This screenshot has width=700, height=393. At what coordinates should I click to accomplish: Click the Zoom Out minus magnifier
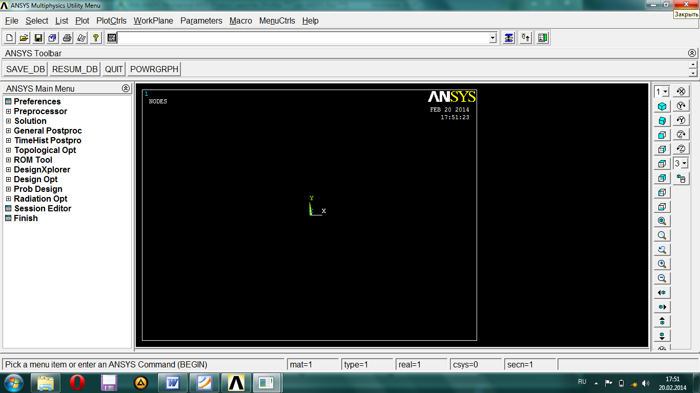point(662,278)
